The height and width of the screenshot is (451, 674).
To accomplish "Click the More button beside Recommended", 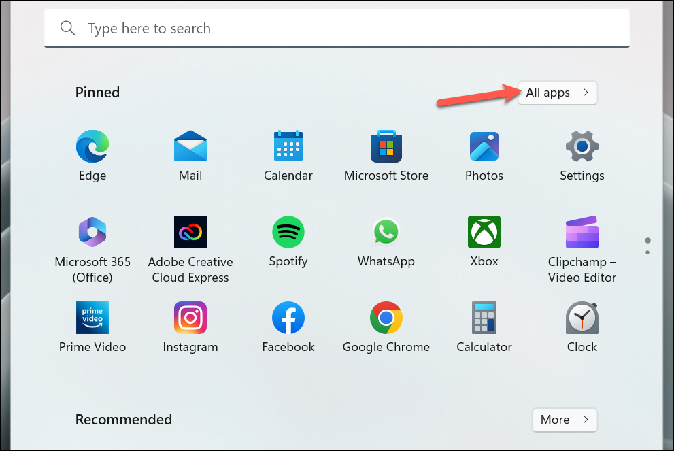I will pos(565,420).
